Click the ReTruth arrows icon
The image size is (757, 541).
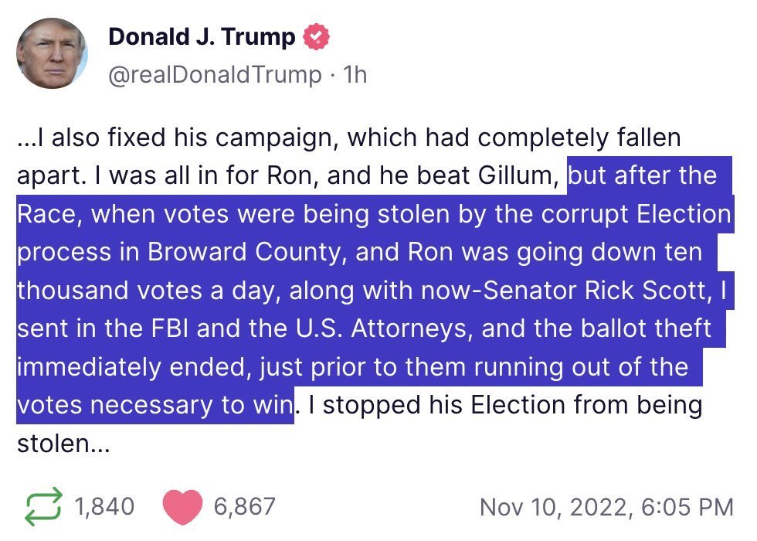pos(43,507)
